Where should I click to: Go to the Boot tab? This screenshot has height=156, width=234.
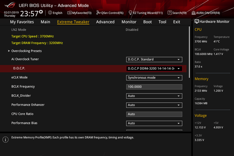coord(147,22)
